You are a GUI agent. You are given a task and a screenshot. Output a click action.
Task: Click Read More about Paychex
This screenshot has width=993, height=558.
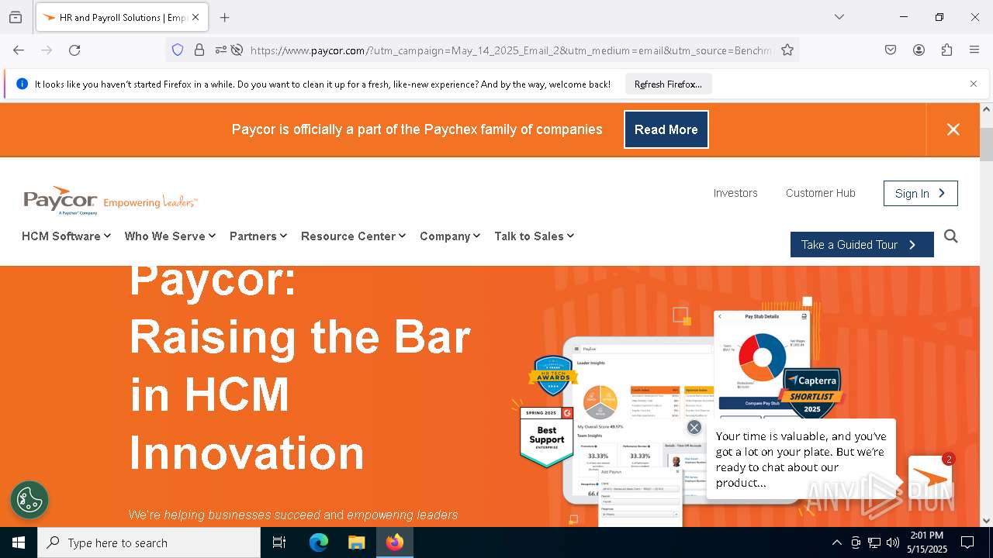[666, 129]
